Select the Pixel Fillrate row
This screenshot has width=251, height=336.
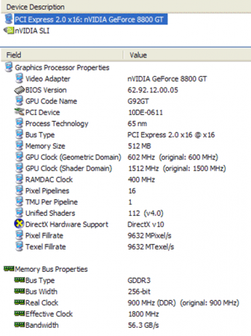coord(126,235)
